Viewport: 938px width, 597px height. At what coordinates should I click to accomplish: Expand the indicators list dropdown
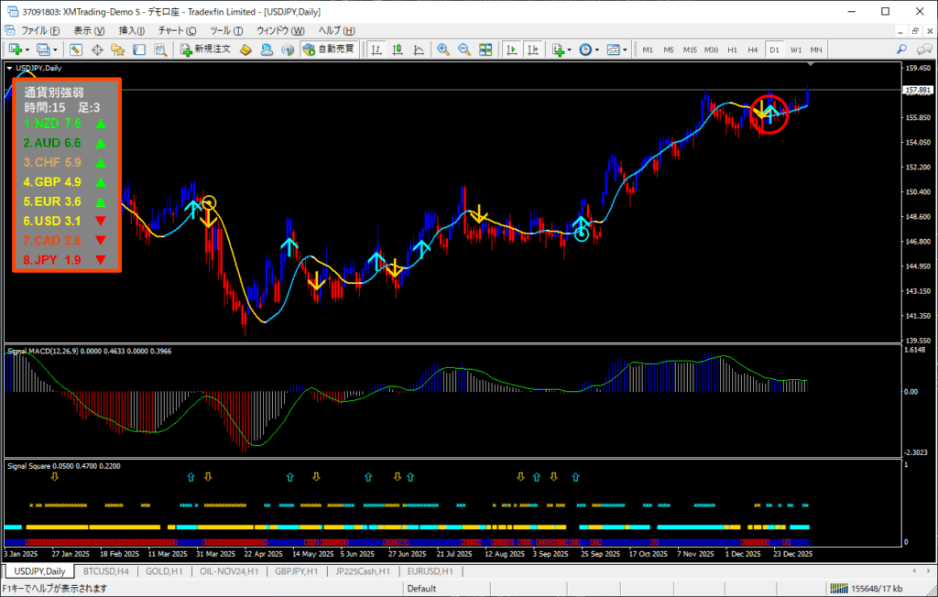tap(570, 49)
